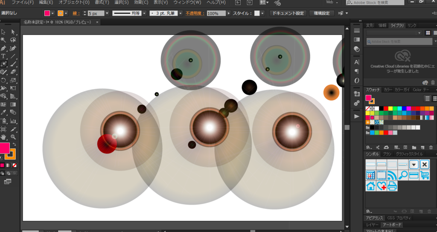Select the Lasso tool
This screenshot has height=232, width=437.
tap(13, 40)
